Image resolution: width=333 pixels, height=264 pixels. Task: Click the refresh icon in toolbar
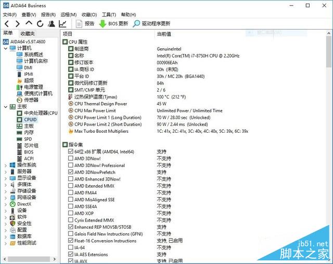[40, 23]
